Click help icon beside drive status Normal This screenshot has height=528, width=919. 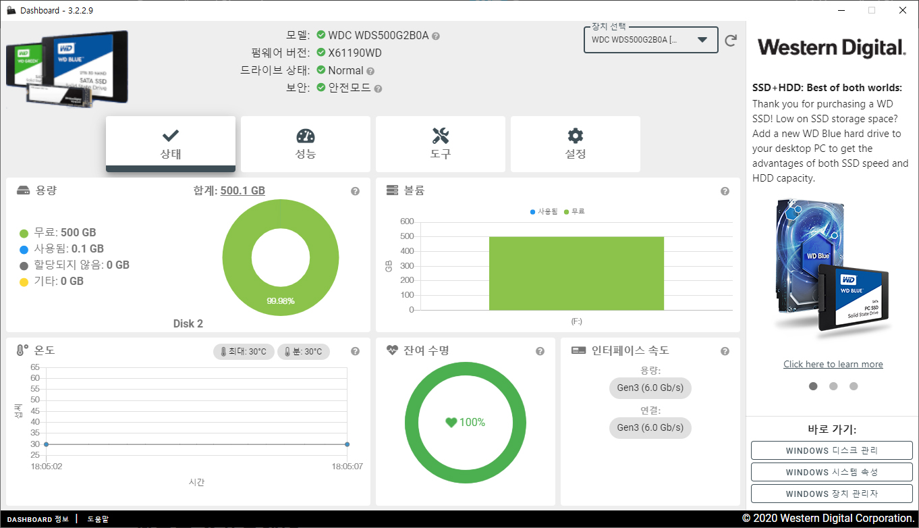coord(370,71)
